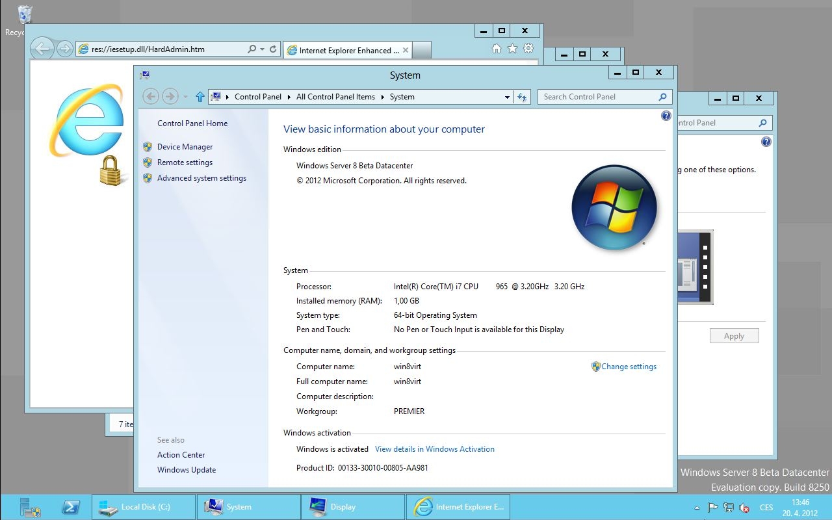Open Action Center link
The height and width of the screenshot is (520, 832).
pyautogui.click(x=181, y=455)
